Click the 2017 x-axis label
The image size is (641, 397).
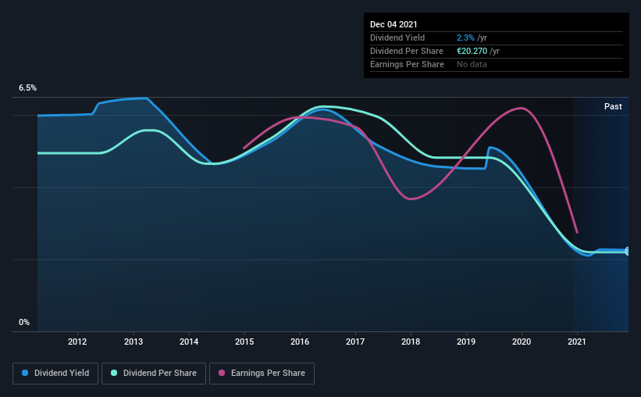[355, 342]
